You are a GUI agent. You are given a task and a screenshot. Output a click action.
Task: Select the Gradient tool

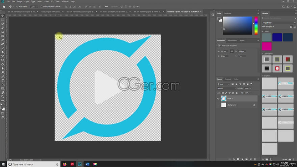(3, 64)
